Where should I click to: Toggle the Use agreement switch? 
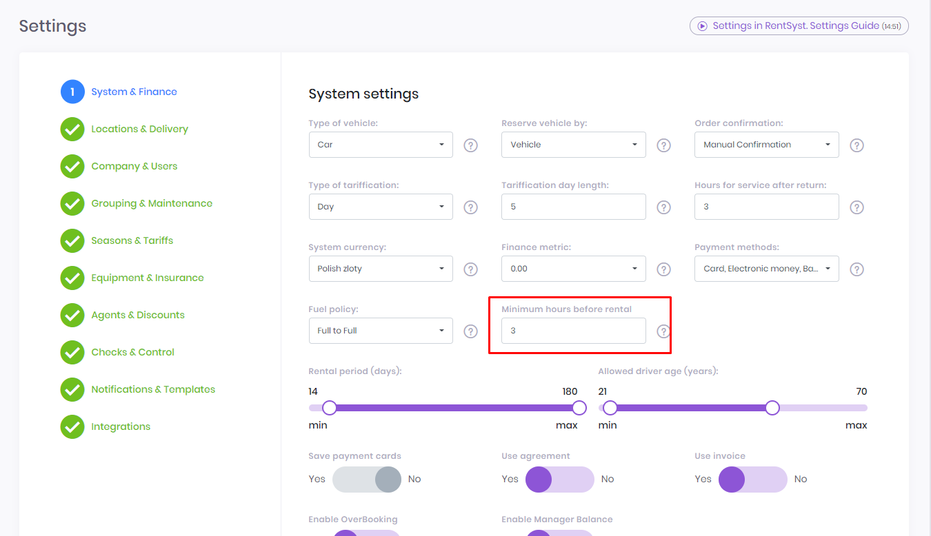(x=560, y=480)
